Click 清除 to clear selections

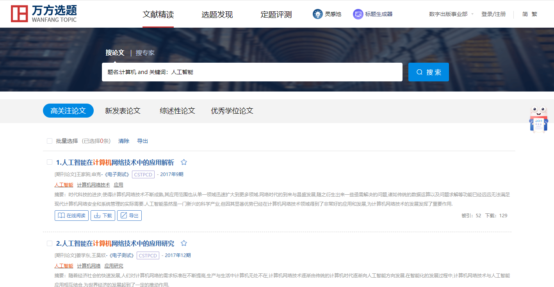[123, 141]
